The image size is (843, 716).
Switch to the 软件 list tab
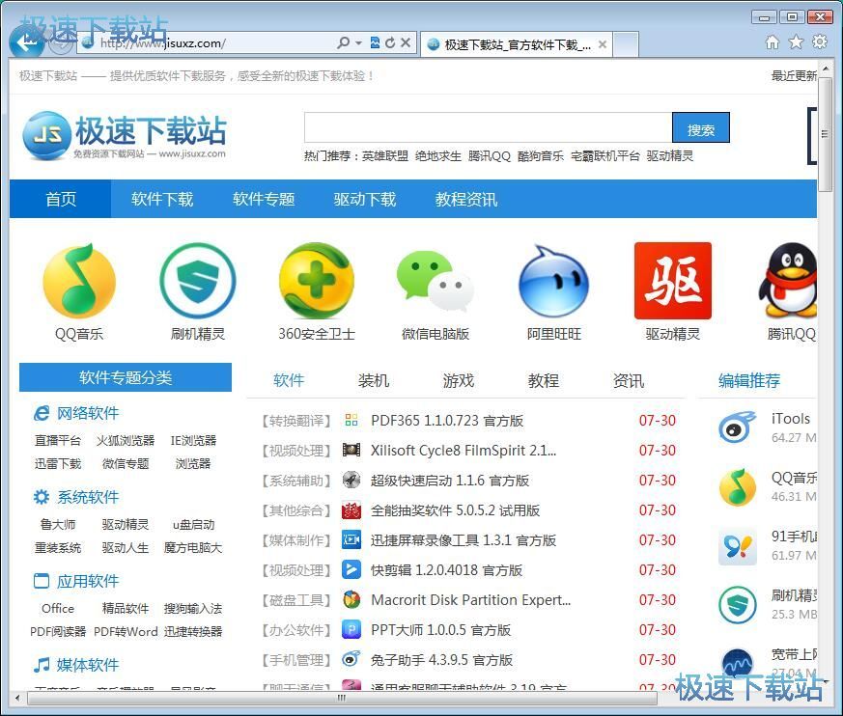click(x=289, y=380)
